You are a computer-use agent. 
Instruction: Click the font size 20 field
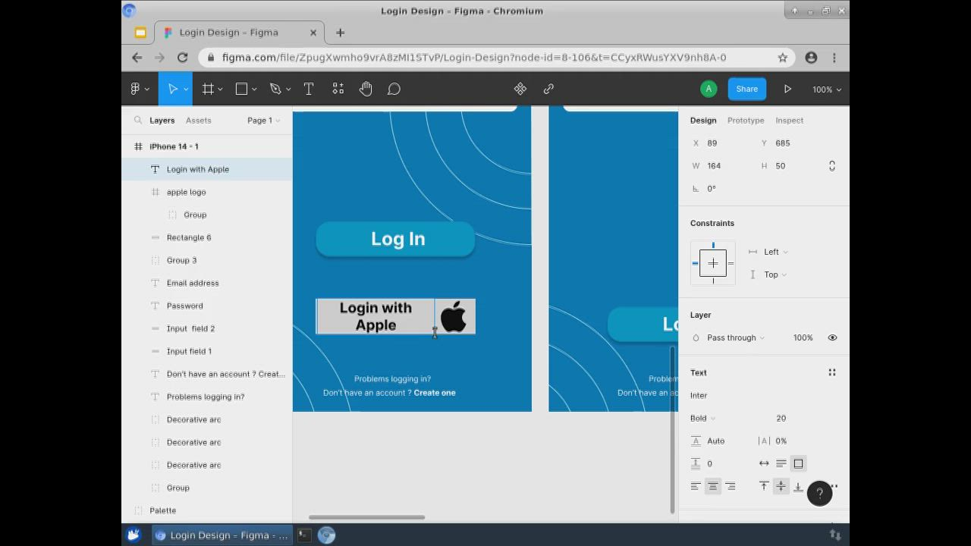point(781,418)
